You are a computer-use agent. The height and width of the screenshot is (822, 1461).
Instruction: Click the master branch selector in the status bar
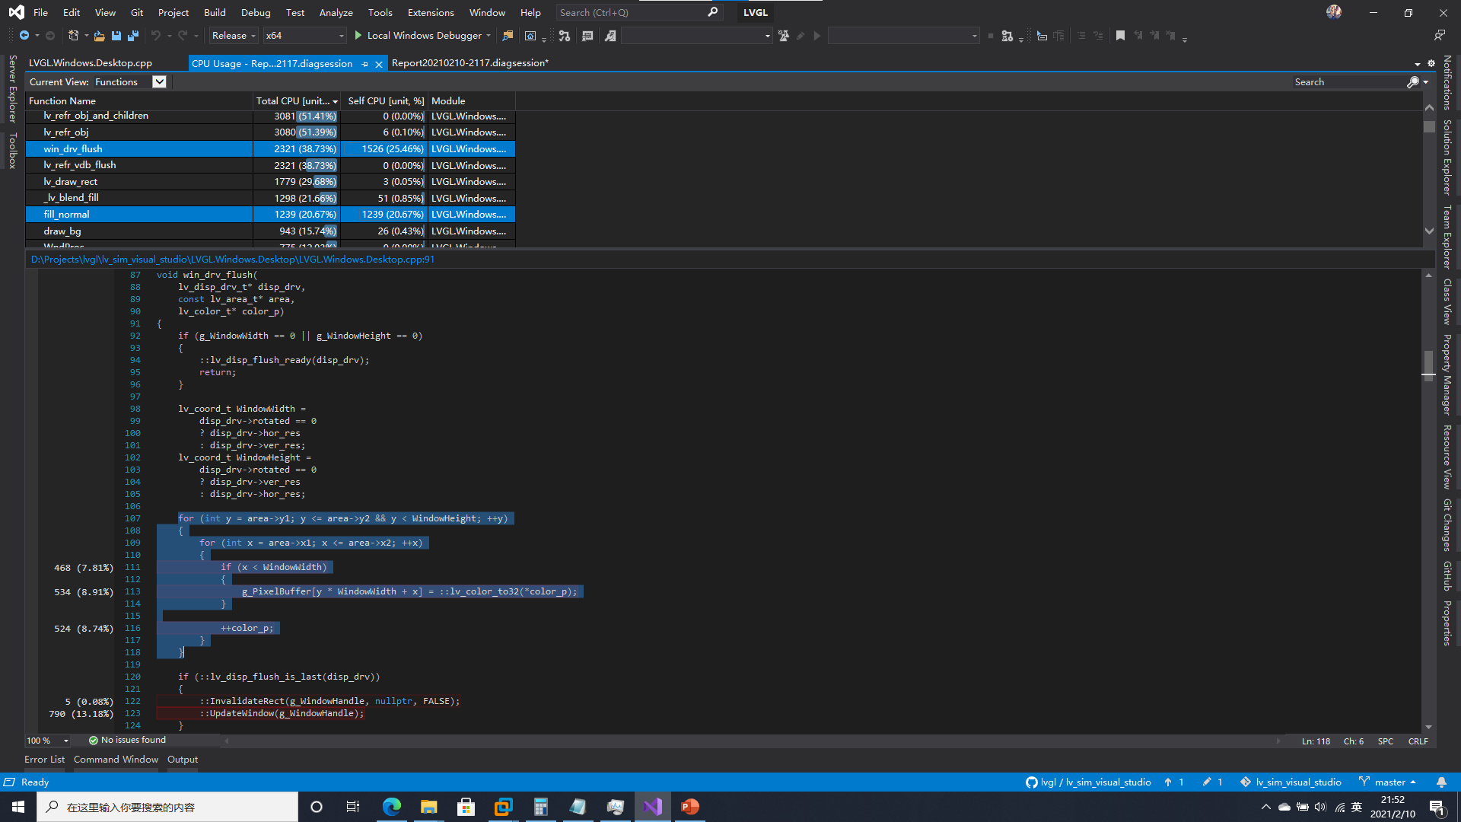coord(1391,782)
